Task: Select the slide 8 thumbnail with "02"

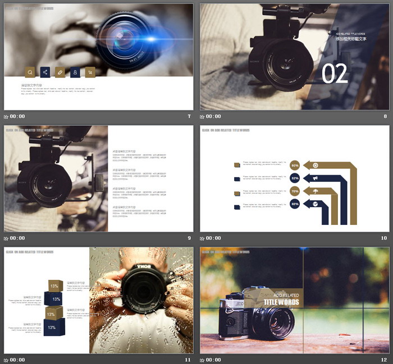Action: 294,56
